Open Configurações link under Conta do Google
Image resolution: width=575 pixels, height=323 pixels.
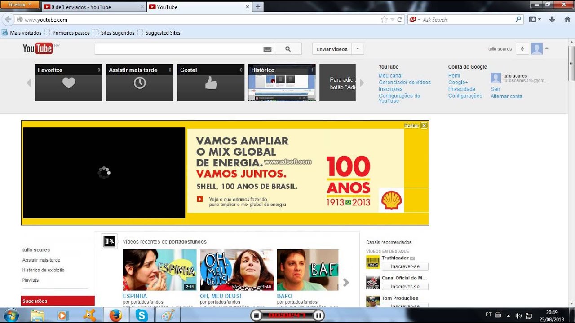[465, 96]
